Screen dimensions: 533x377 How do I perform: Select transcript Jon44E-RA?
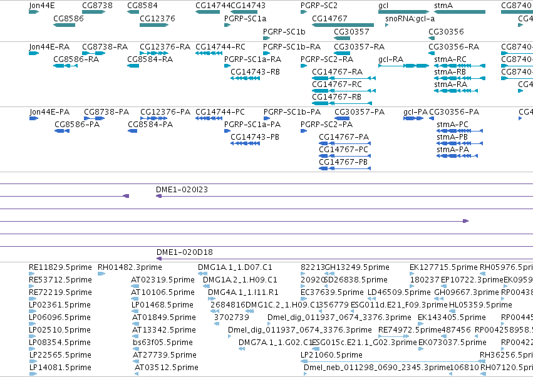49,46
